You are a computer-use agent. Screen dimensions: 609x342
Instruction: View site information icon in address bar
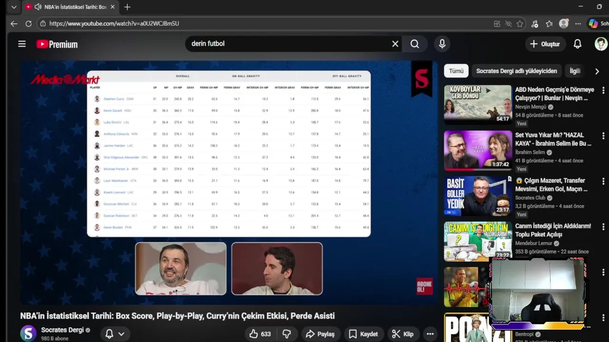43,23
